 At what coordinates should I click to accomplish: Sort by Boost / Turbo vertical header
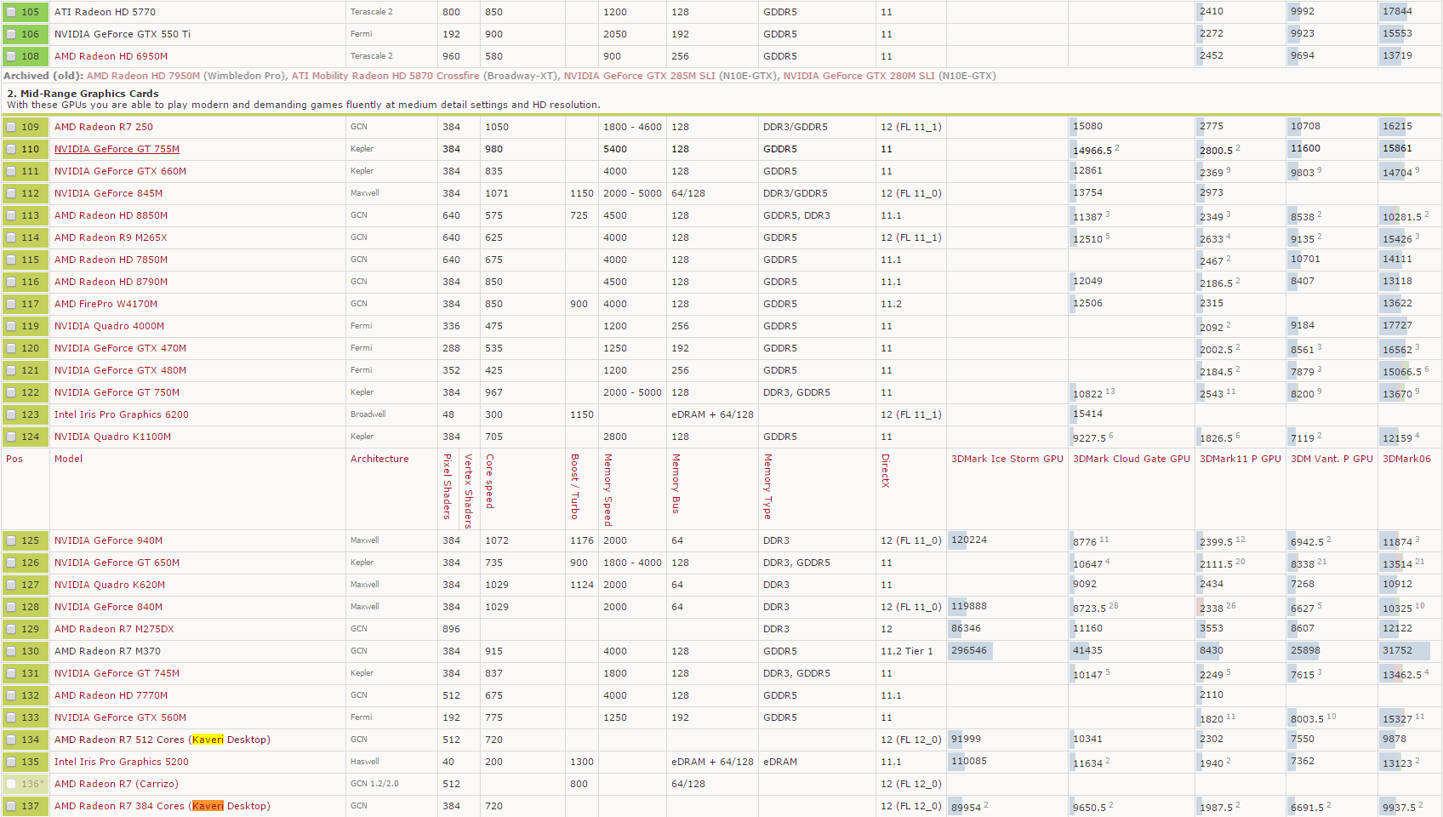click(x=574, y=486)
